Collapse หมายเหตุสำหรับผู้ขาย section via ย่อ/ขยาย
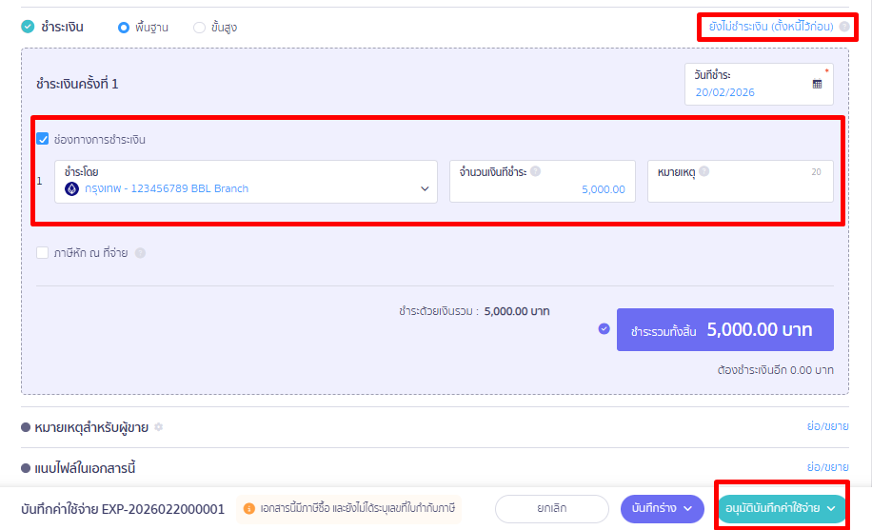This screenshot has height=530, width=872. tap(827, 427)
